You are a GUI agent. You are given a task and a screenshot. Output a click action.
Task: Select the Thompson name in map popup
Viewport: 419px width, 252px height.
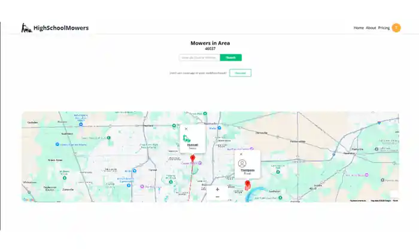point(247,170)
